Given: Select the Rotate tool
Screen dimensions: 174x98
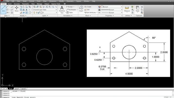Looking at the screenshot, I should [24, 7].
